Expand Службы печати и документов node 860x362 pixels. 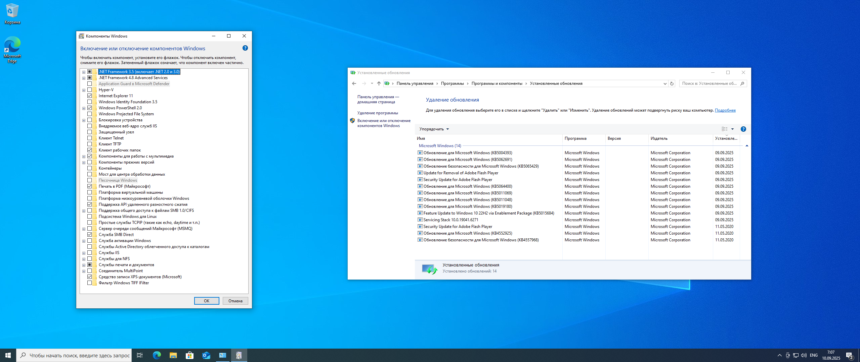click(84, 265)
